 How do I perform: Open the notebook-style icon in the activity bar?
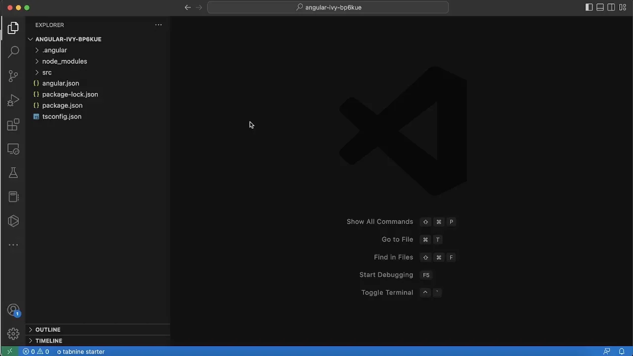point(13,197)
